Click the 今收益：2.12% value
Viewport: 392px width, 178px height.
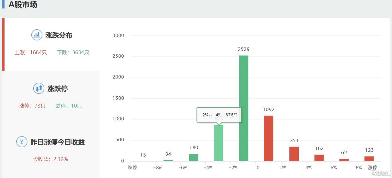pyautogui.click(x=51, y=159)
